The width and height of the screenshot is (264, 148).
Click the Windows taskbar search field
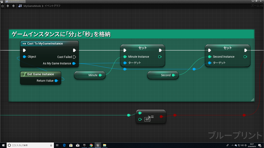pyautogui.click(x=28, y=145)
